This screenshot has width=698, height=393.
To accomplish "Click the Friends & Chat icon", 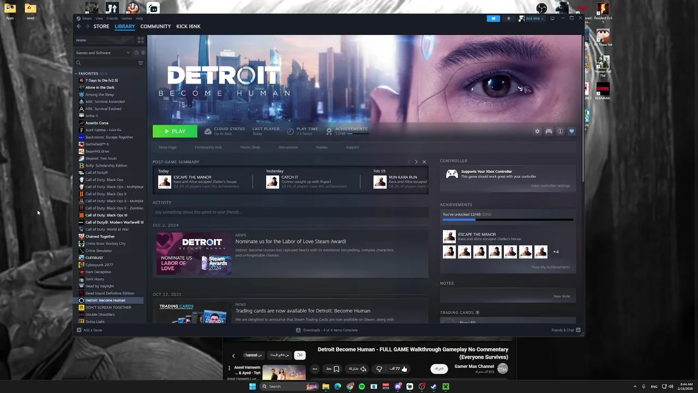I will [579, 330].
